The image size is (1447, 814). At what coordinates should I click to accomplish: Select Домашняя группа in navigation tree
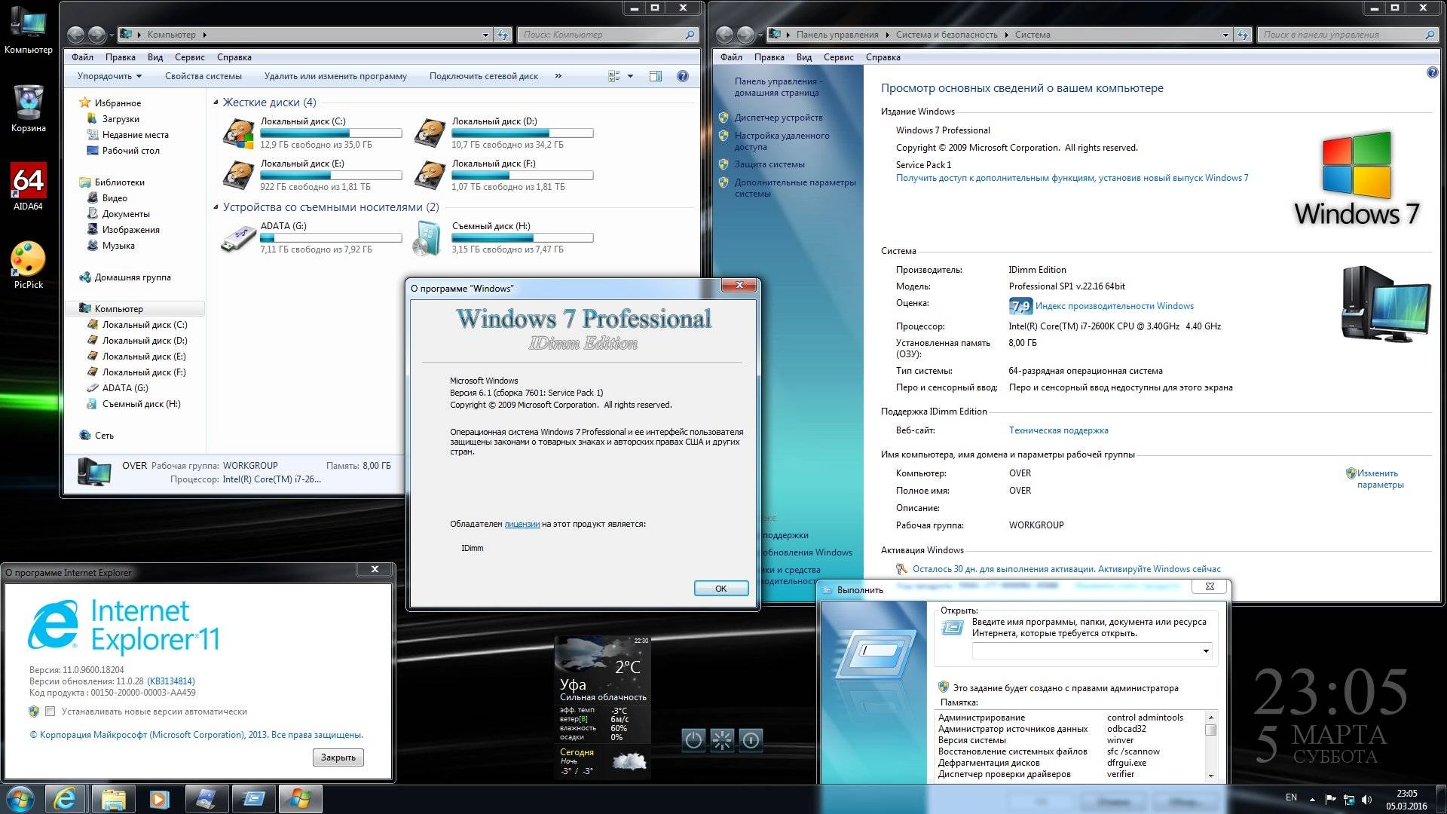pyautogui.click(x=133, y=277)
